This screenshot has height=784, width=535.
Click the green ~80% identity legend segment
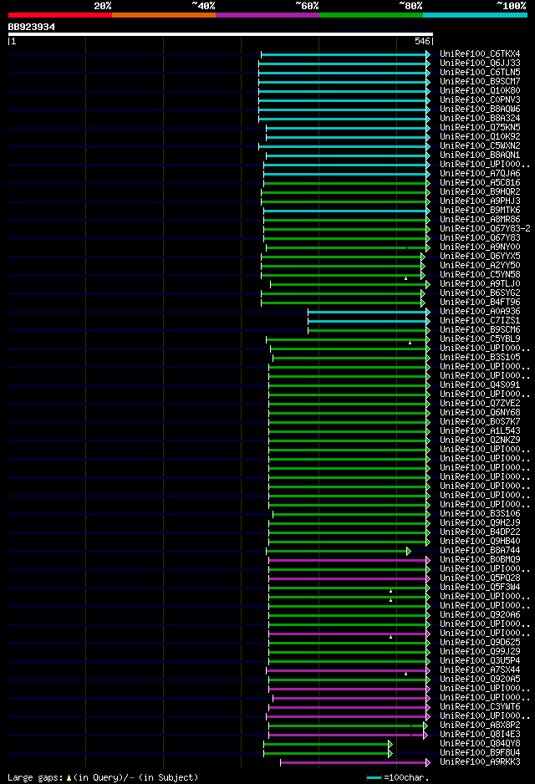pos(371,15)
